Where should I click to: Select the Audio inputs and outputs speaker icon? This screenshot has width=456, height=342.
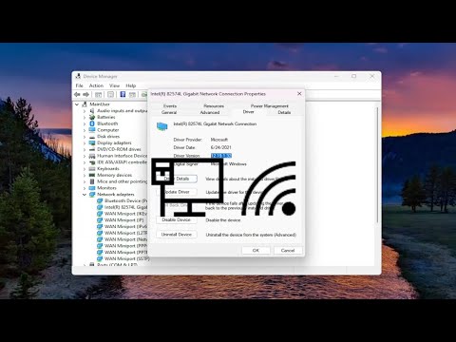click(x=92, y=110)
